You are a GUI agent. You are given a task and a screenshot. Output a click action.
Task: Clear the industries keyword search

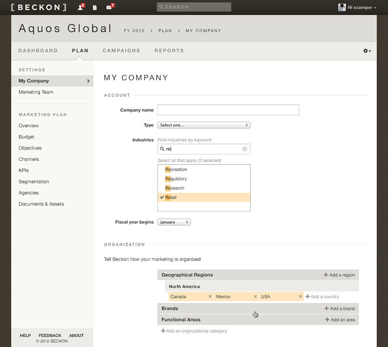(244, 149)
